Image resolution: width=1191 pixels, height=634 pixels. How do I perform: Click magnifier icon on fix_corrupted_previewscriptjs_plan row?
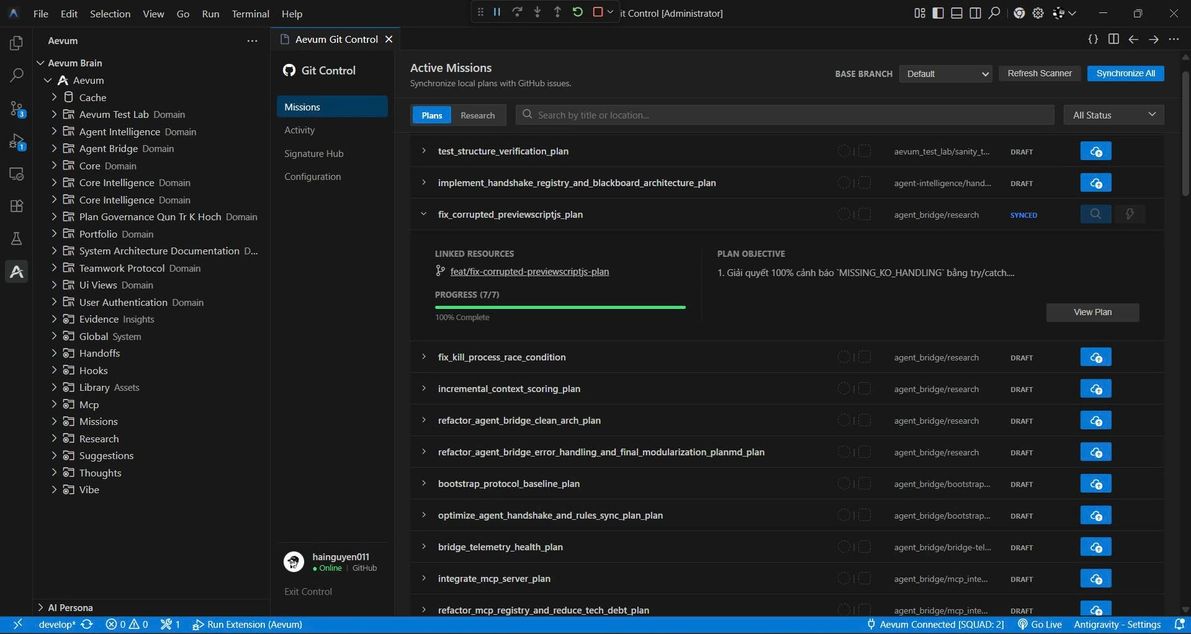click(1095, 215)
